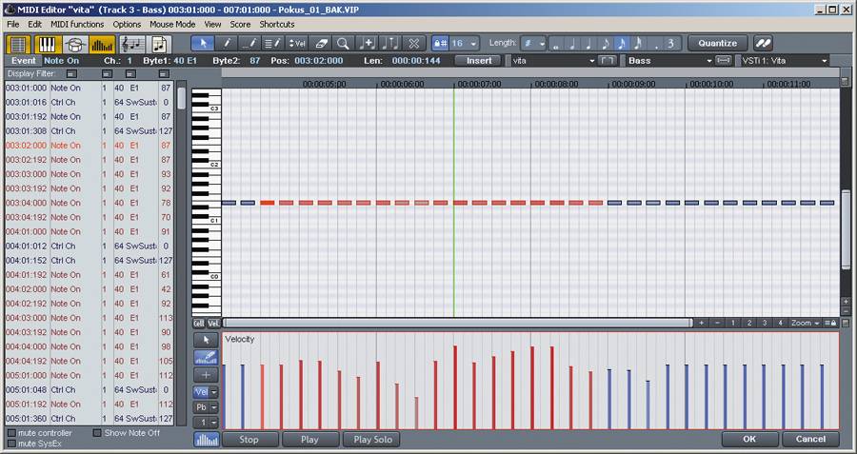This screenshot has width=857, height=454.
Task: Click the Play button
Action: click(309, 440)
